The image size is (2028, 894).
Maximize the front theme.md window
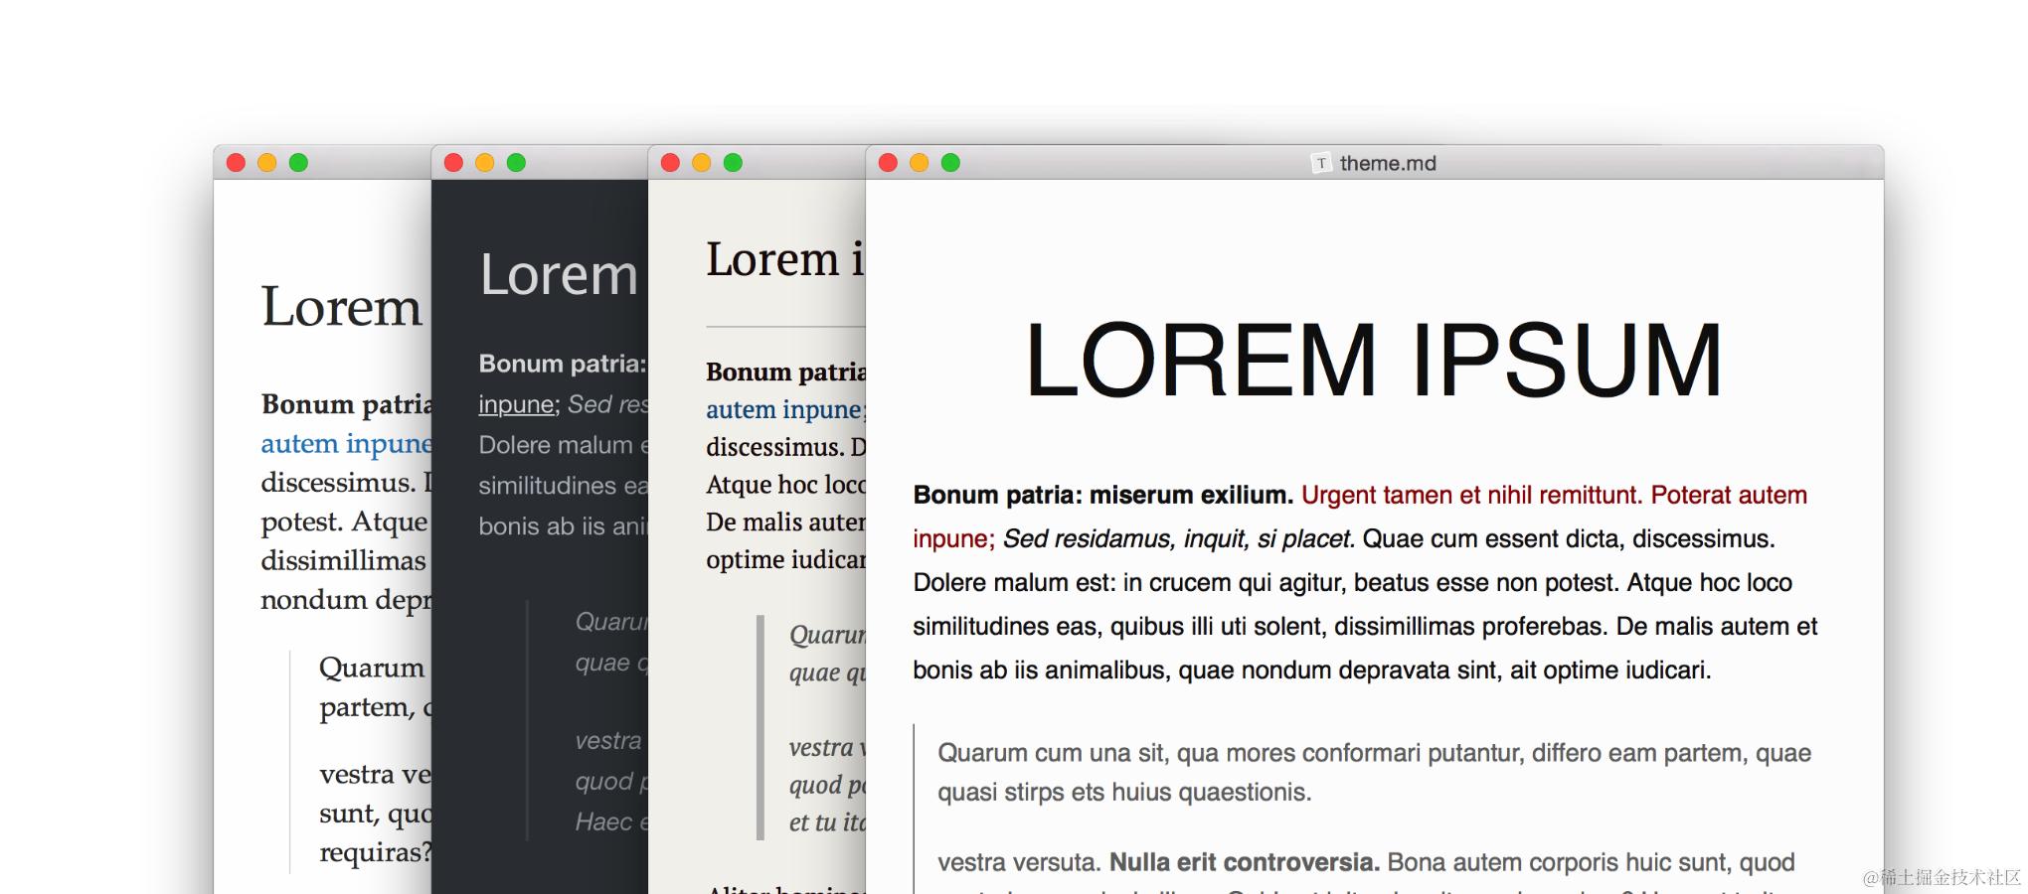click(950, 163)
